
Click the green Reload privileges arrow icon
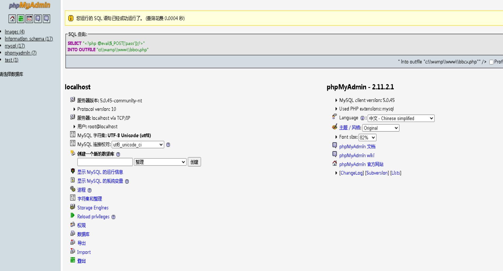(72, 215)
